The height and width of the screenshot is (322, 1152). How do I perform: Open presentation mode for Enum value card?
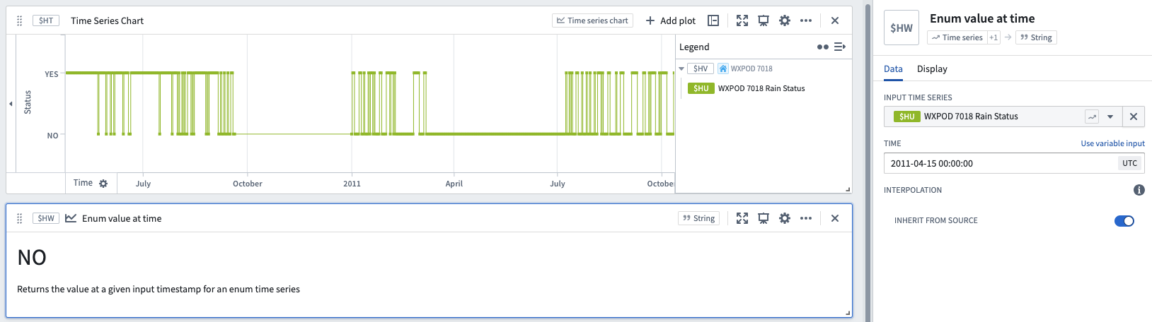tap(764, 218)
